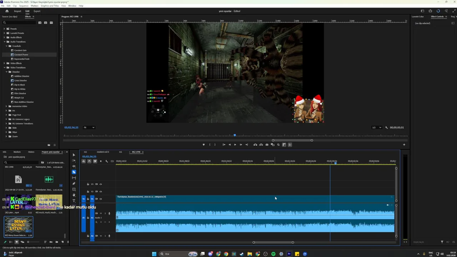Export a frame with the camera icon
The image size is (457, 257).
267,145
